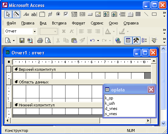Image resolution: width=168 pixels, height=134 pixels.
Task: Open the Undo history dropdown arrow
Action: tap(98, 40)
